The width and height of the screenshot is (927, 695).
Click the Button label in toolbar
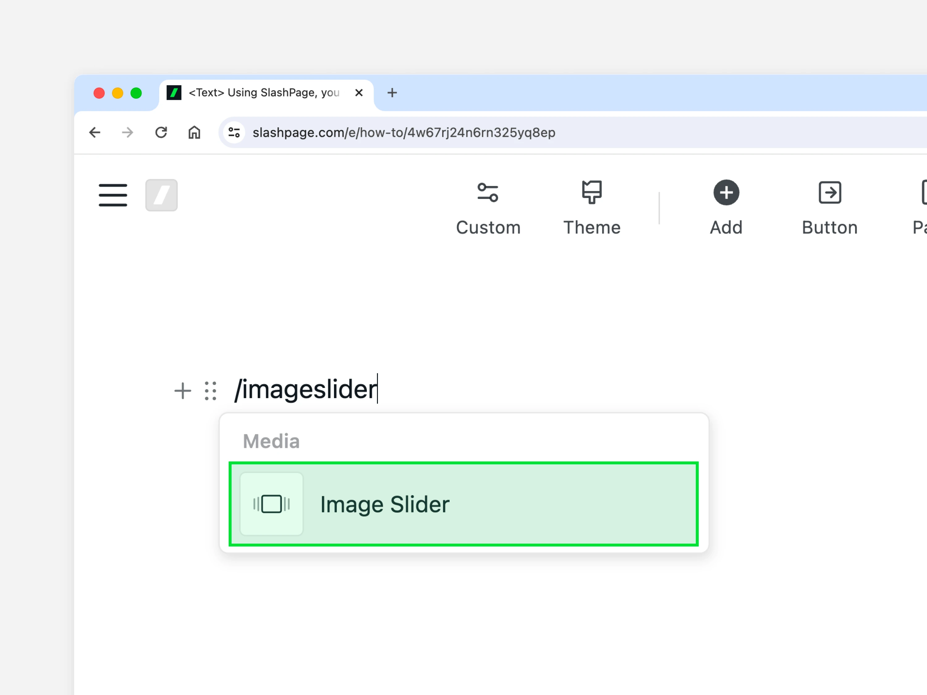(x=830, y=227)
